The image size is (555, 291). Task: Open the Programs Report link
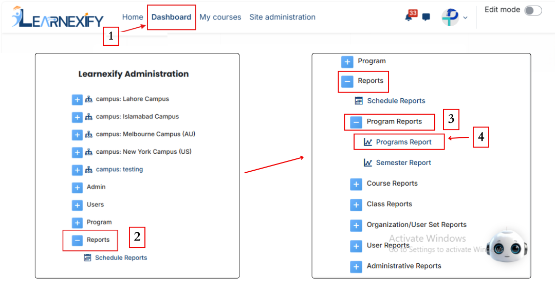403,142
